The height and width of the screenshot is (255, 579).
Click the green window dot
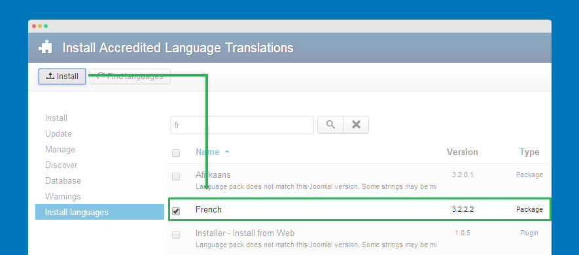[x=46, y=26]
